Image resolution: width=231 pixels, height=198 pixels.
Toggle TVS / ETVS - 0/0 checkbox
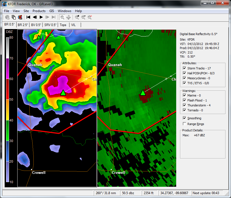[184, 83]
